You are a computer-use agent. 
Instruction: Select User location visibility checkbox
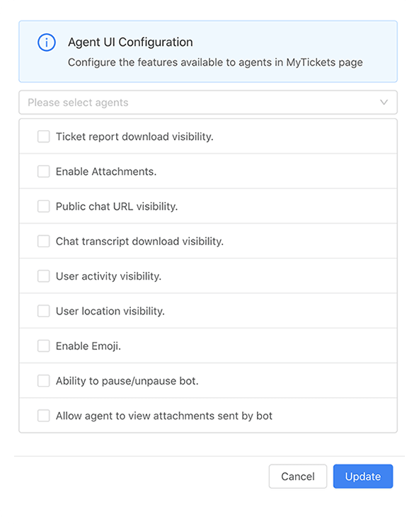click(x=43, y=311)
